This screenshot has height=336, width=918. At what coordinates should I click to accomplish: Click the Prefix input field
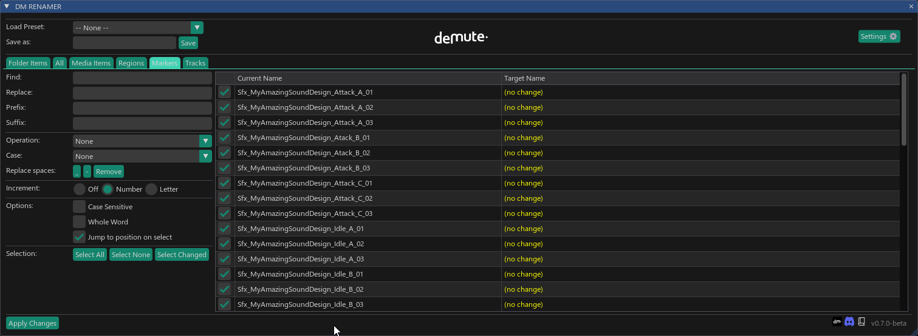point(142,108)
